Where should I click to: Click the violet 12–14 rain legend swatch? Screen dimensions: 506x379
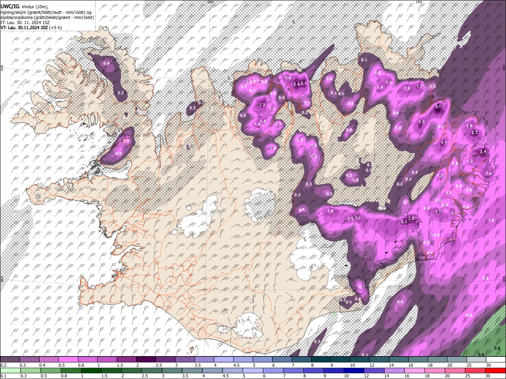374,371
